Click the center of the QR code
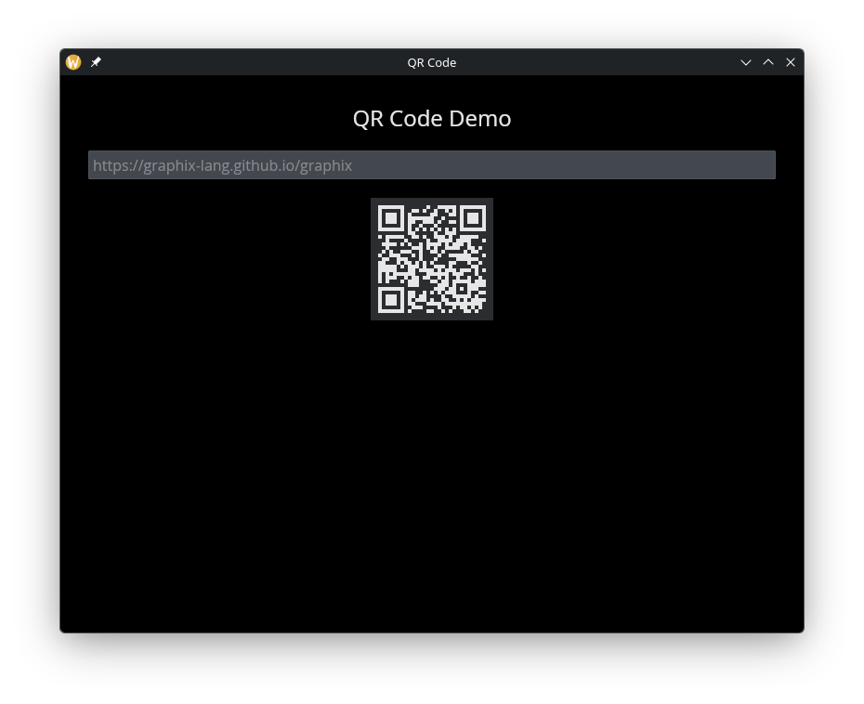864x704 pixels. 432,258
